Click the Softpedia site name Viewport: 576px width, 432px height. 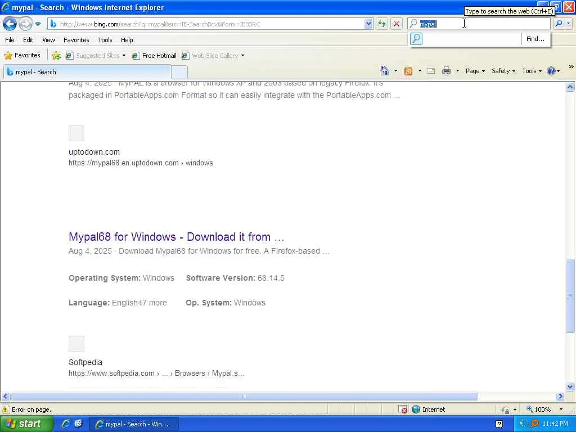pyautogui.click(x=85, y=363)
